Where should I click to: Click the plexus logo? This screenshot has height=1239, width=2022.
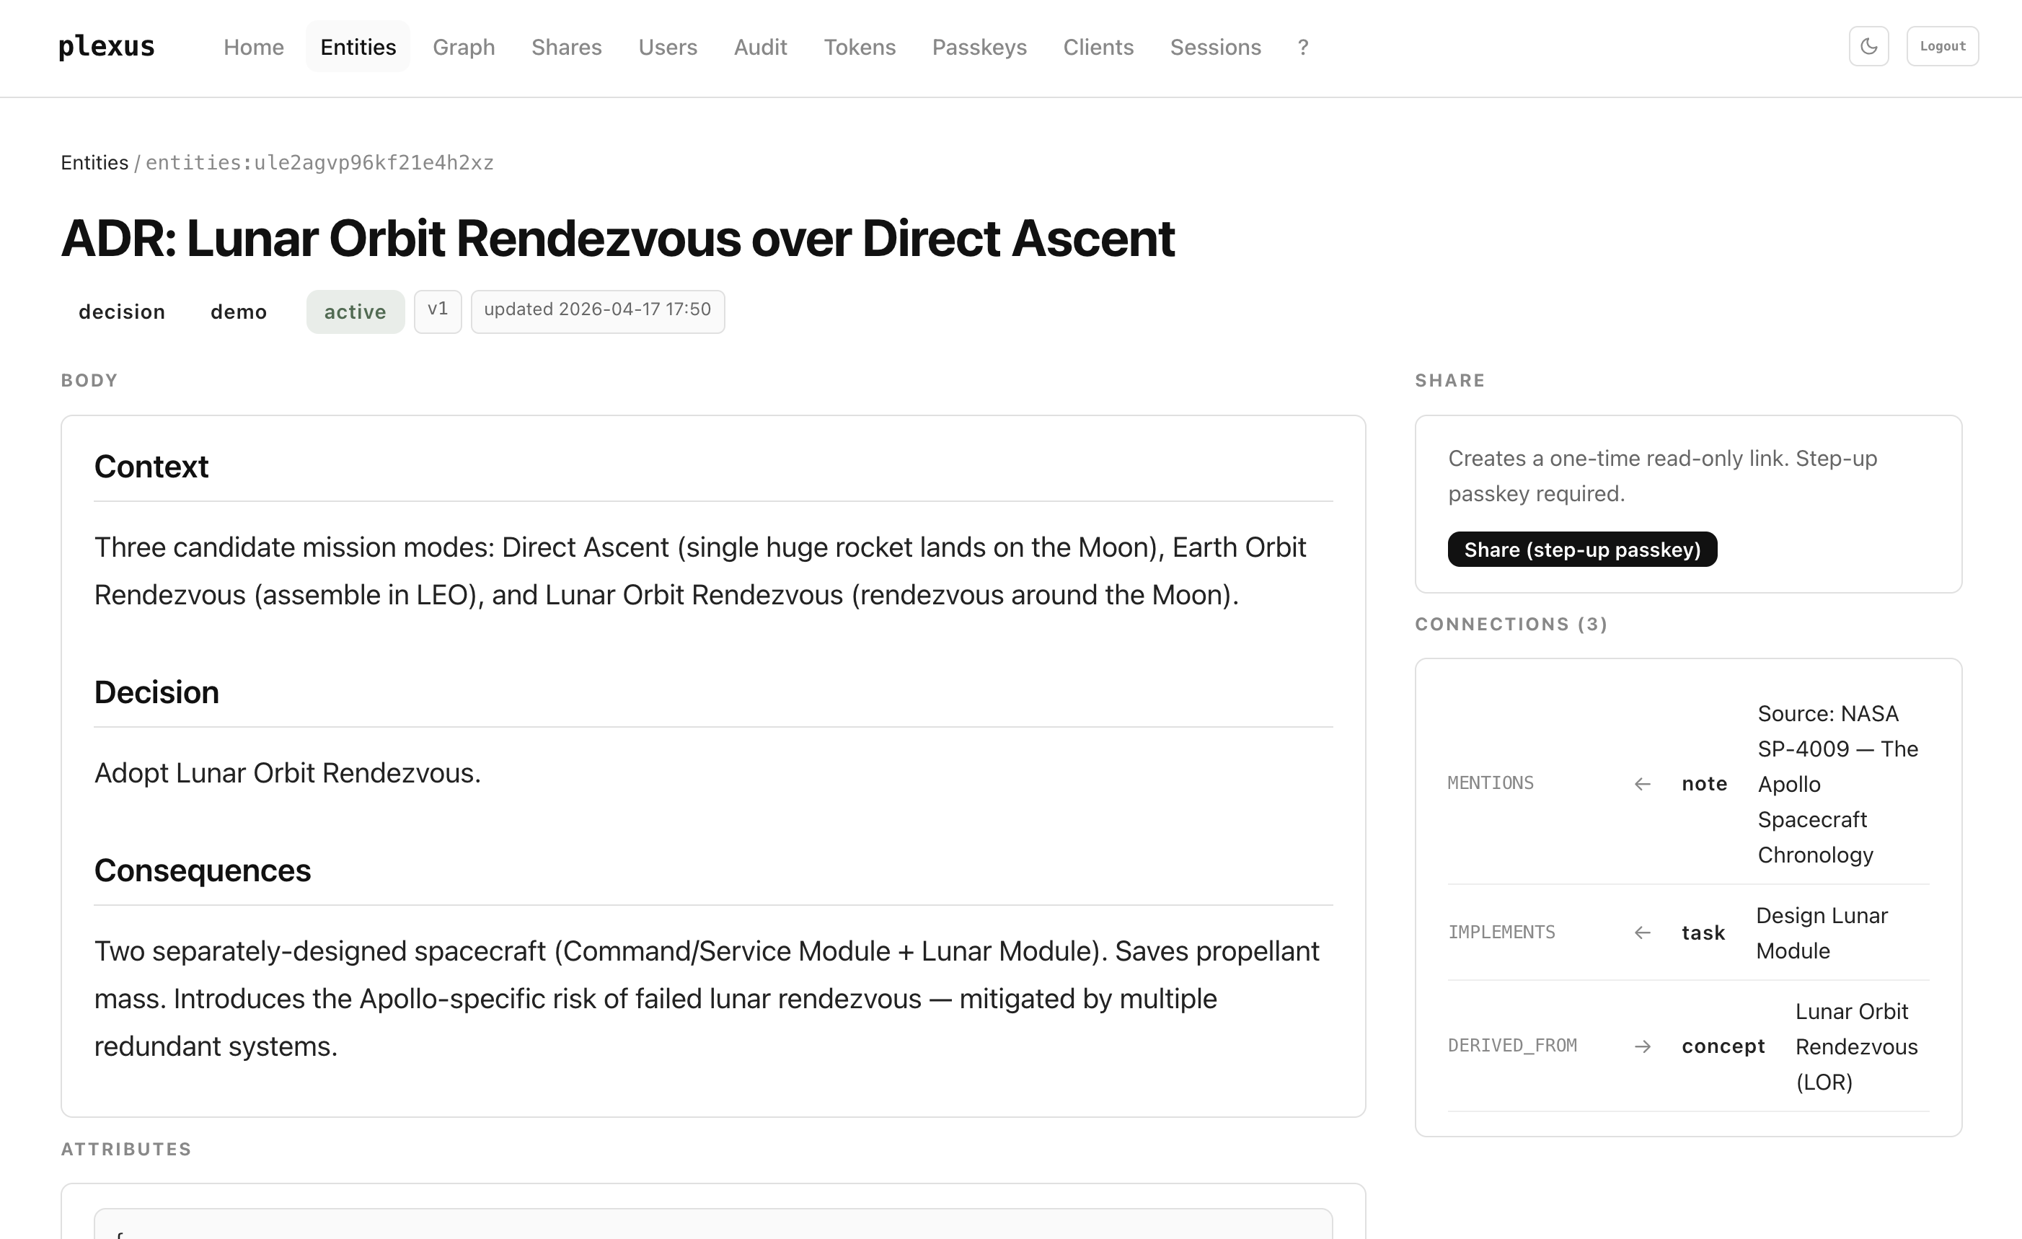pyautogui.click(x=106, y=47)
